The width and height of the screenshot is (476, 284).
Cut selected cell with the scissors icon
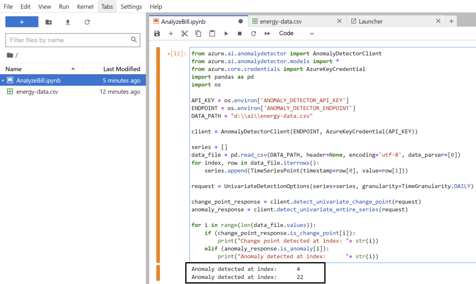pos(184,33)
